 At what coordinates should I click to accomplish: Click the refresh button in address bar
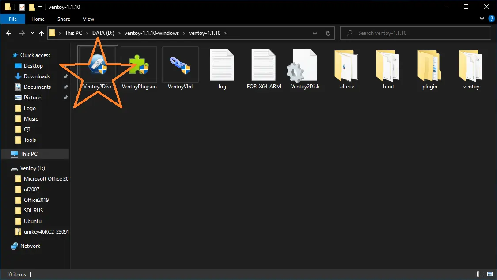(x=328, y=33)
